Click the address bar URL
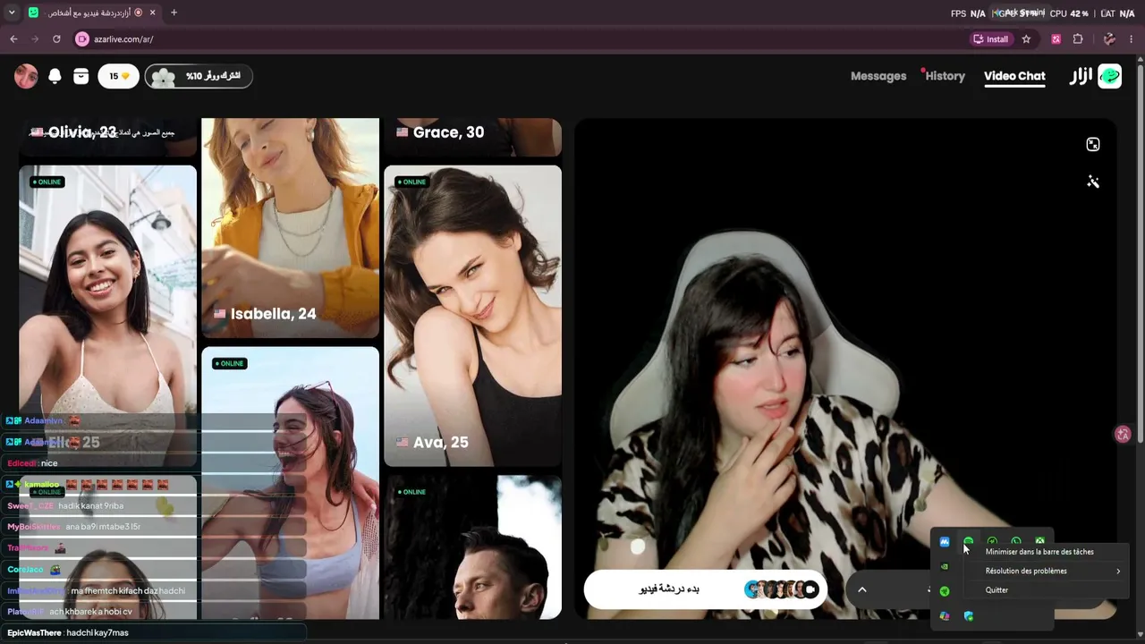This screenshot has height=644, width=1145. pos(123,39)
